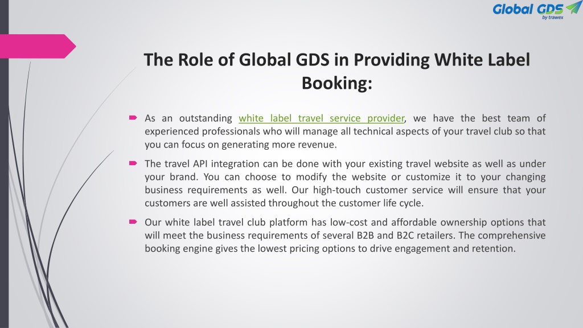Click the pink bullet beside "Our white label"
The width and height of the screenshot is (583, 328).
coord(133,222)
